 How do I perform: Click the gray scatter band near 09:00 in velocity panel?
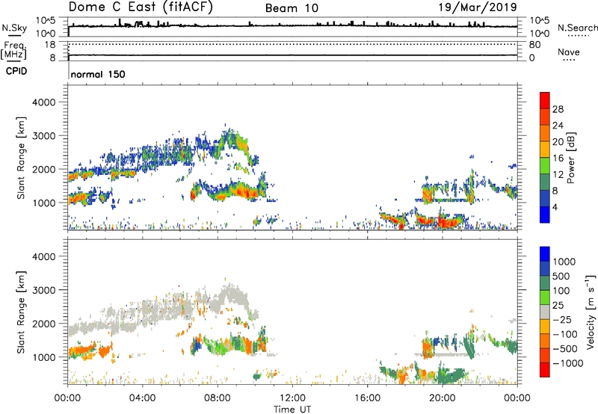(233, 295)
